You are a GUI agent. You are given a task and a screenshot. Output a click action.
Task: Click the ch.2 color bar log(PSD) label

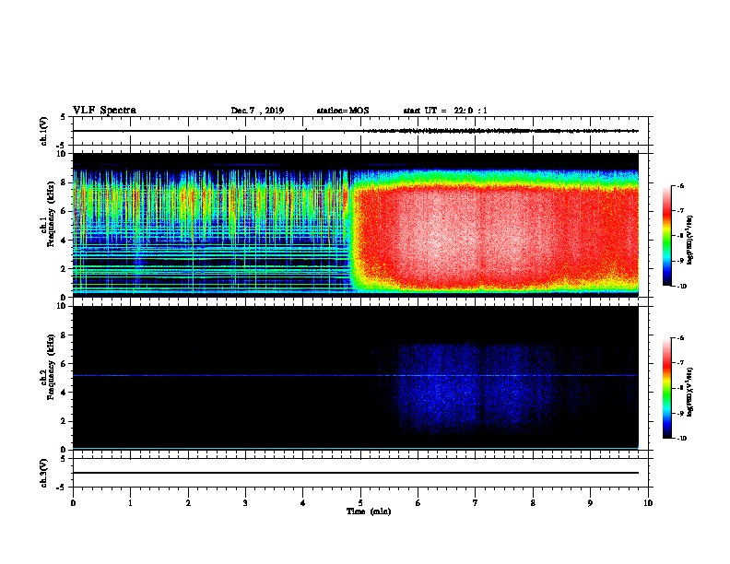pyautogui.click(x=689, y=392)
